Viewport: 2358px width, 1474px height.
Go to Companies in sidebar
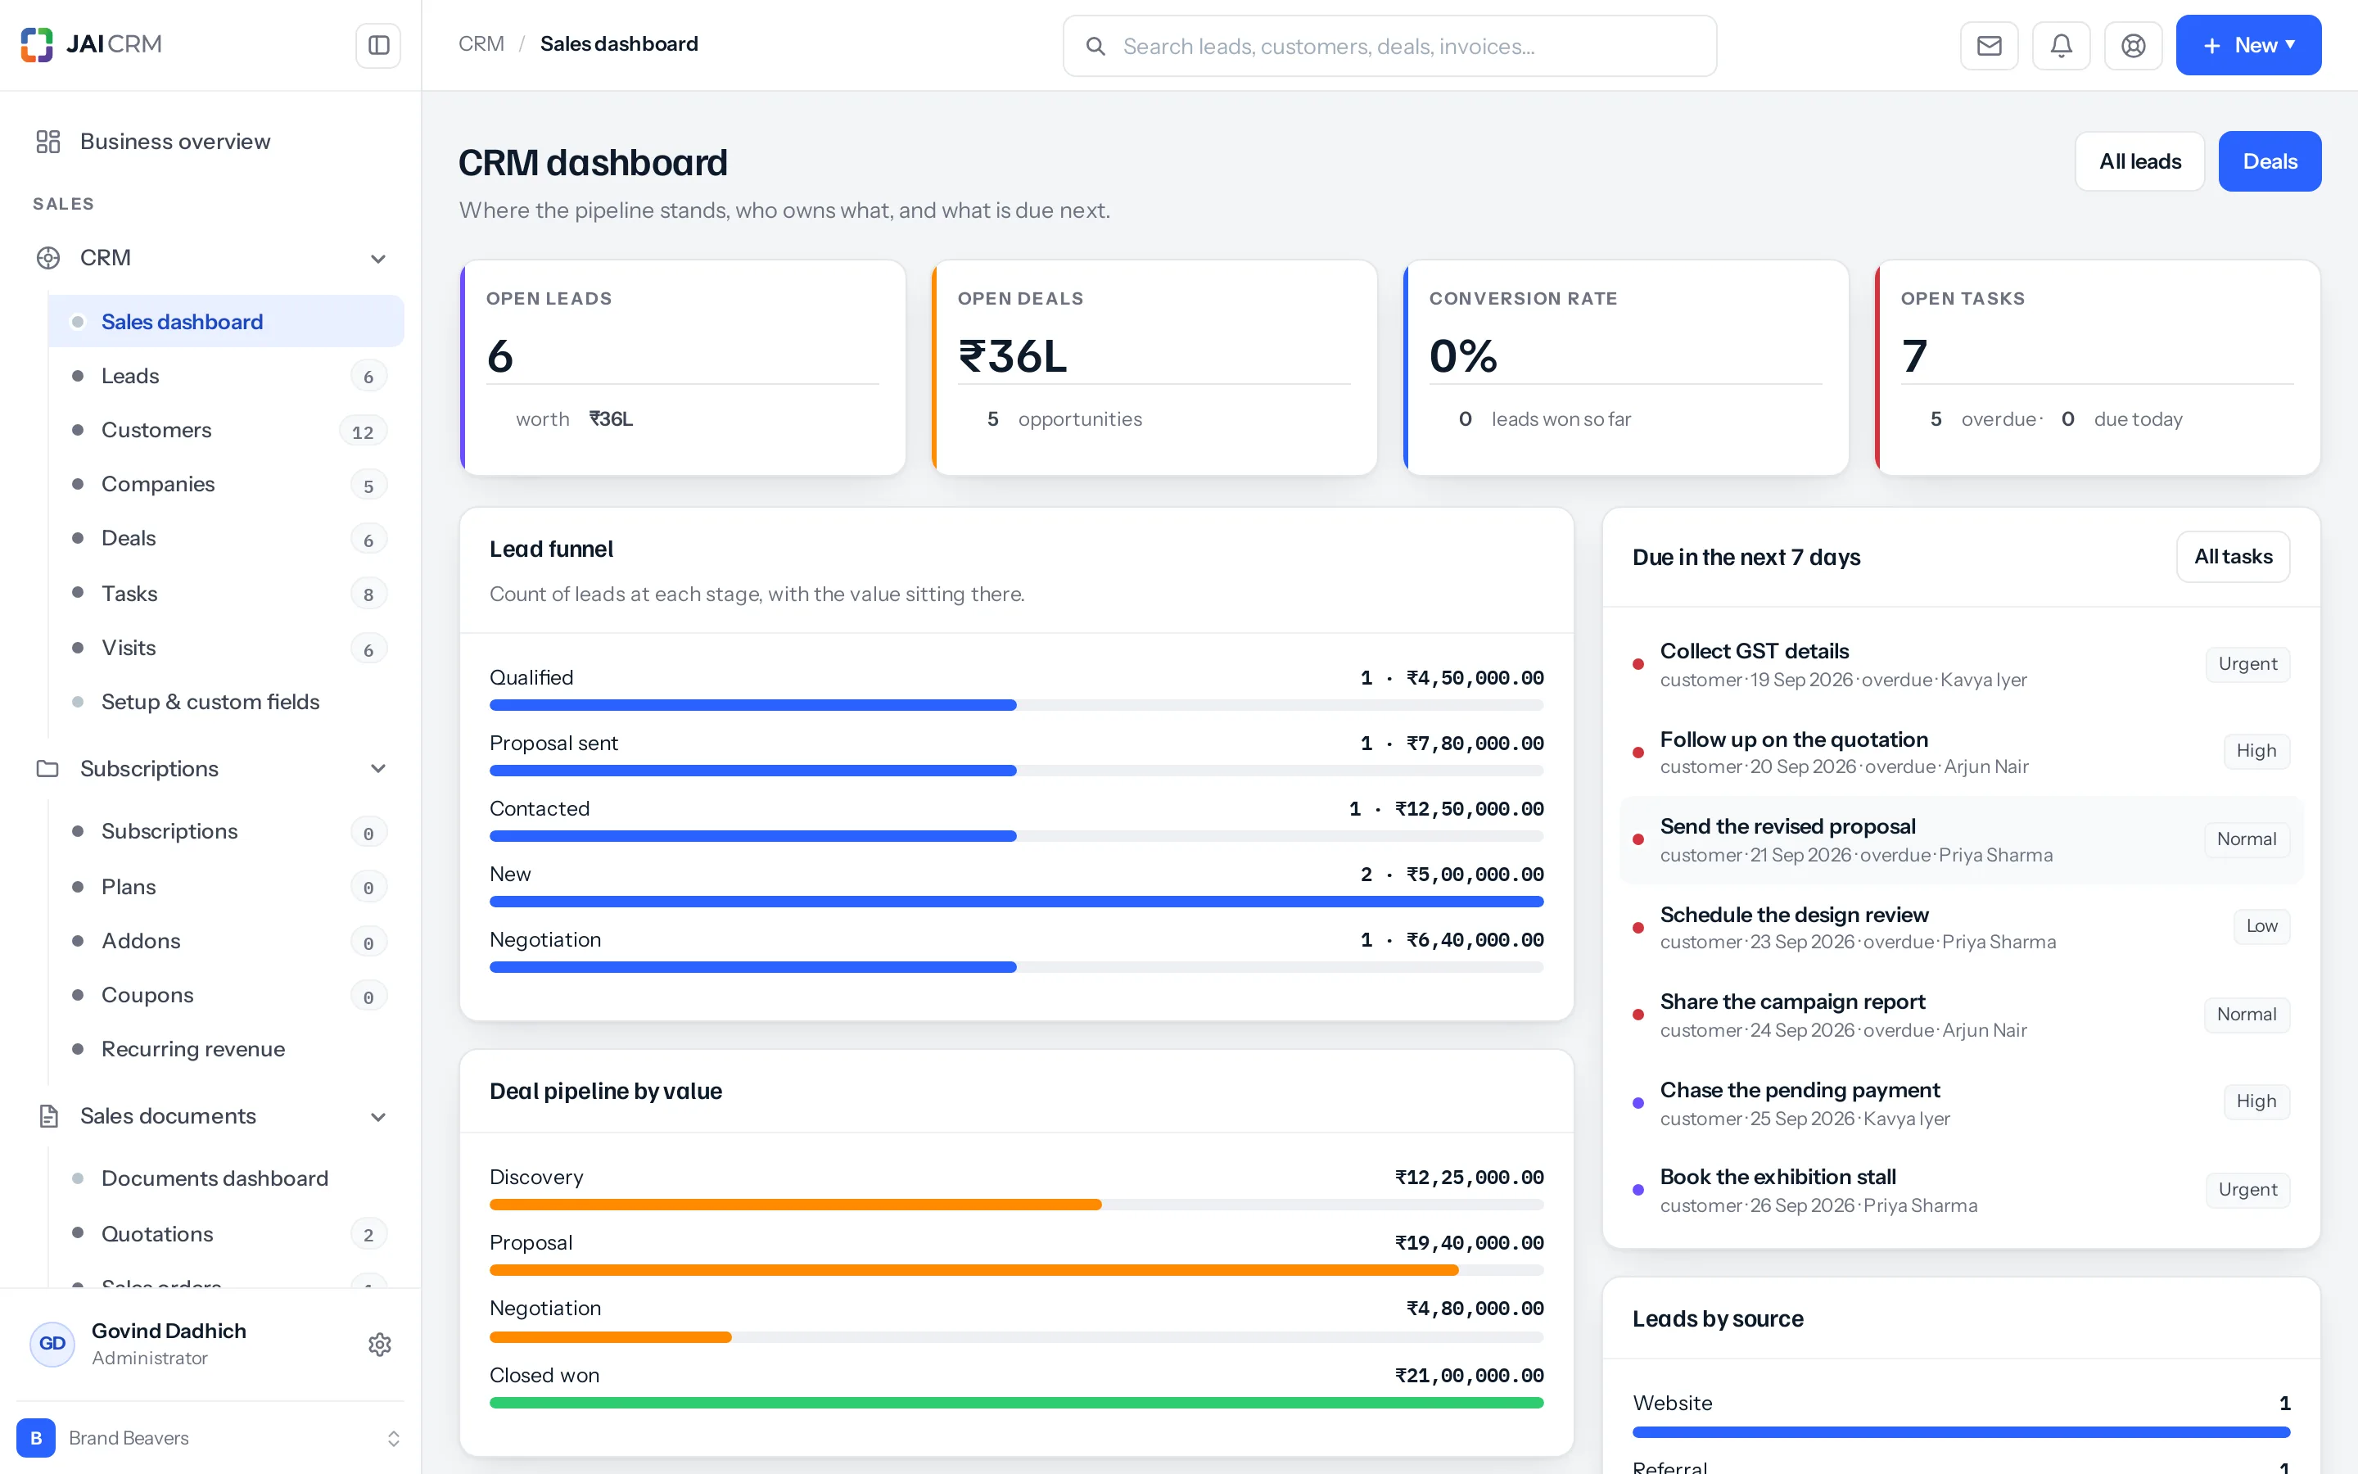[226, 483]
